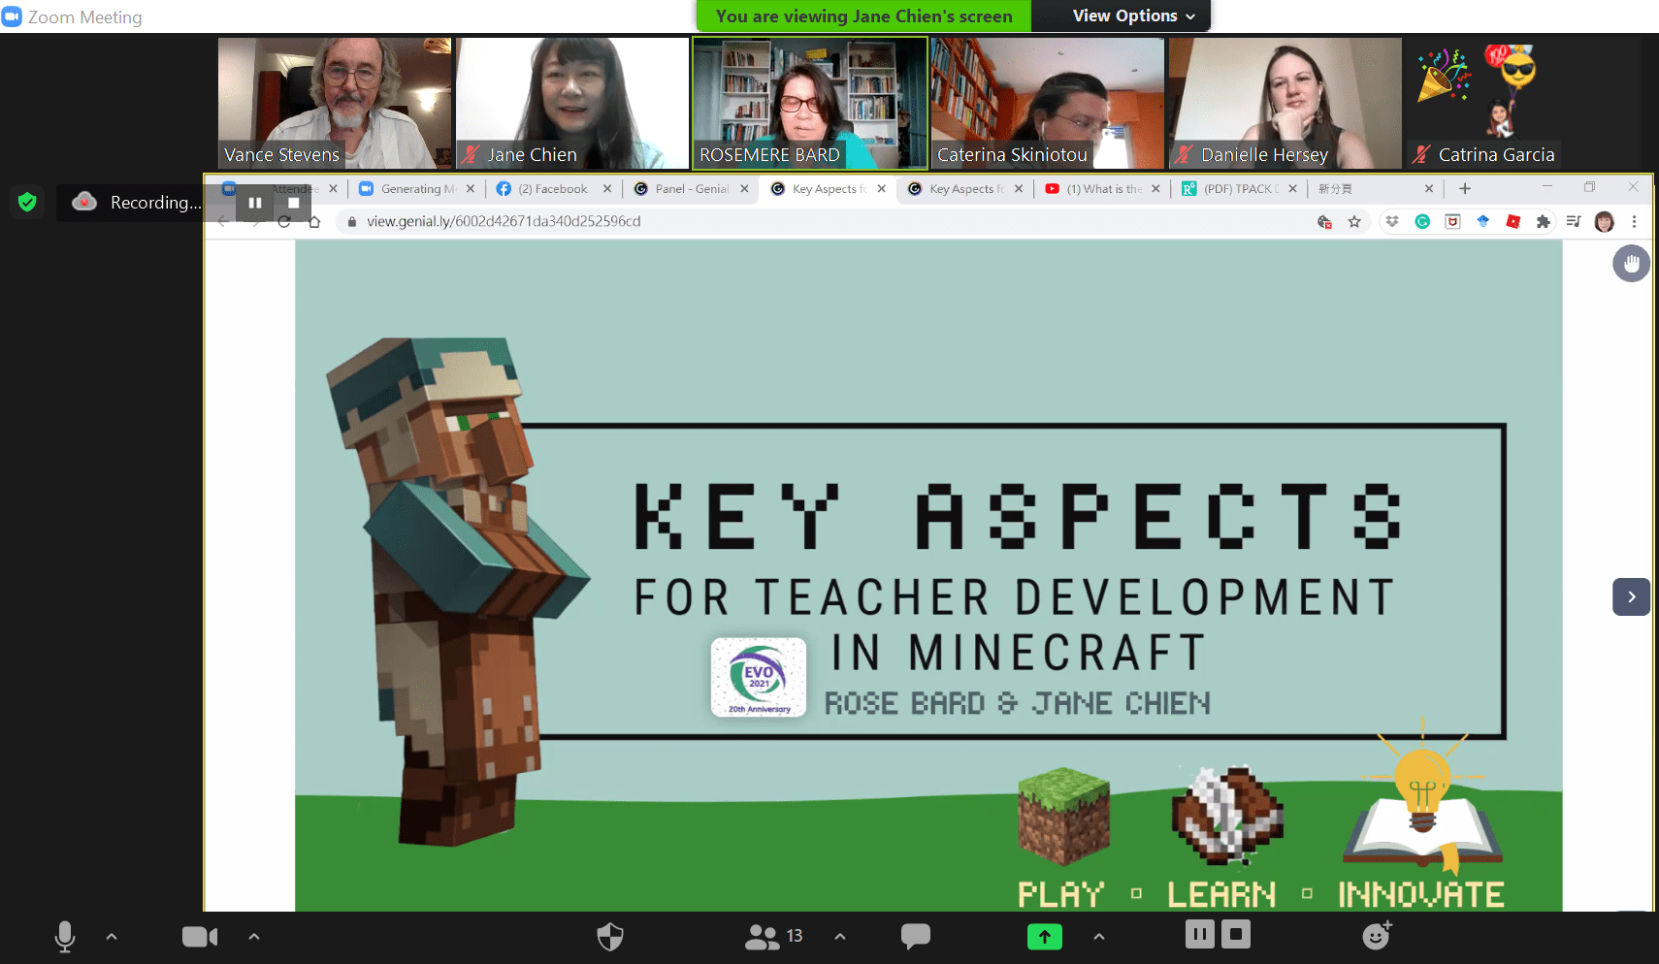Screen dimensions: 1659x964
Task: Reload the Genially page
Action: (284, 222)
